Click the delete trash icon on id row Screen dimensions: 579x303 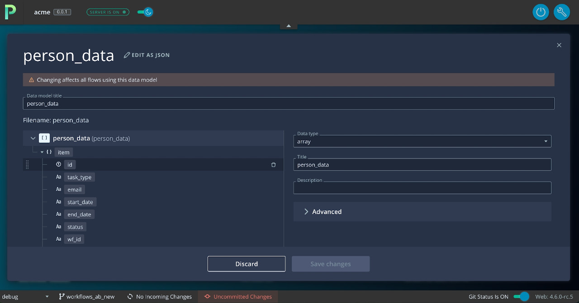273,165
